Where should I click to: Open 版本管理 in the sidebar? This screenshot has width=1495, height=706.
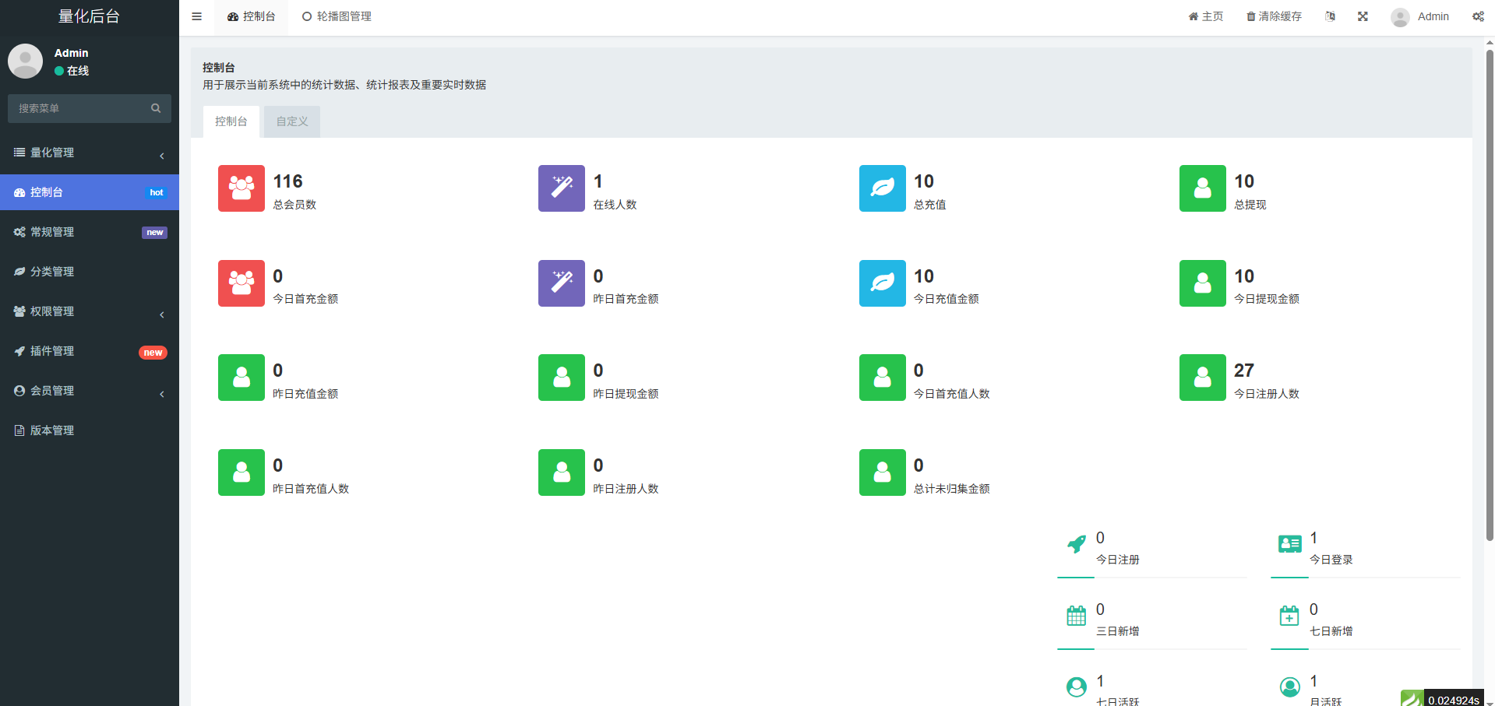point(90,430)
